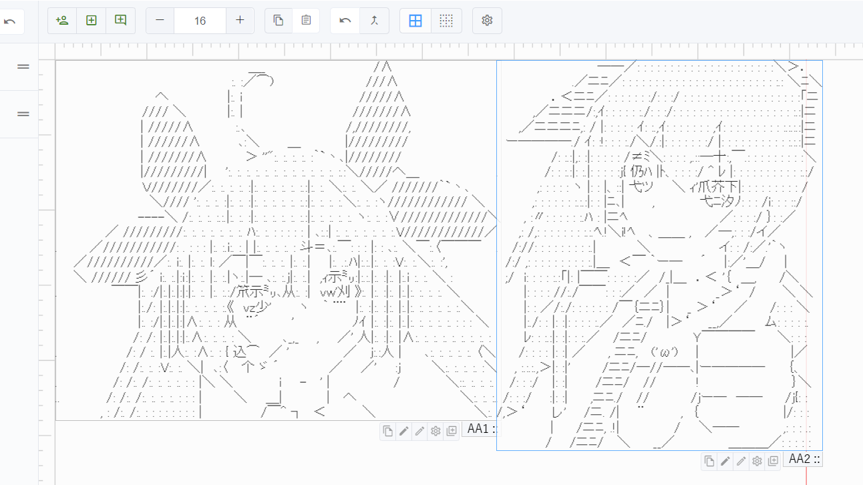863x485 pixels.
Task: Select the AA1 label tab
Action: tap(480, 428)
